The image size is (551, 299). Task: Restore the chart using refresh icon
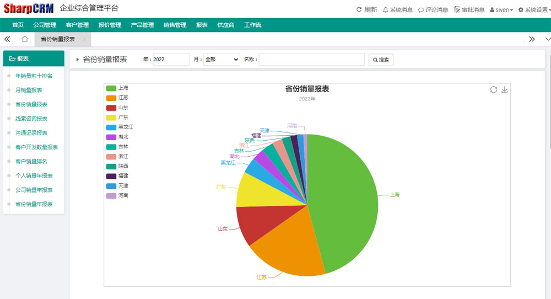(494, 90)
